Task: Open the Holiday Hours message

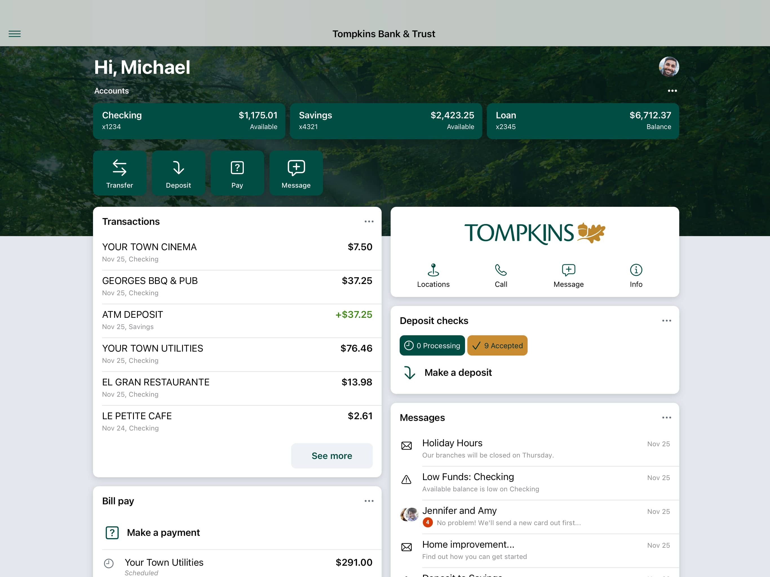Action: [x=535, y=449]
